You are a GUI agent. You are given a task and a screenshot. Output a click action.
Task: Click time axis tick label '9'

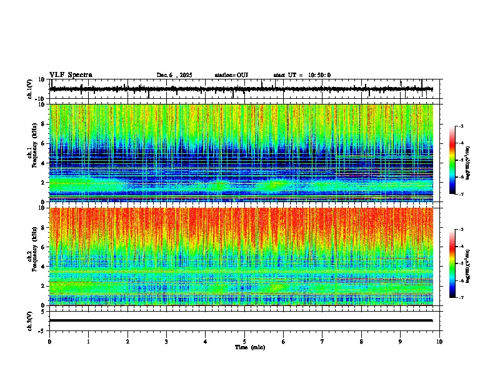tap(400, 342)
